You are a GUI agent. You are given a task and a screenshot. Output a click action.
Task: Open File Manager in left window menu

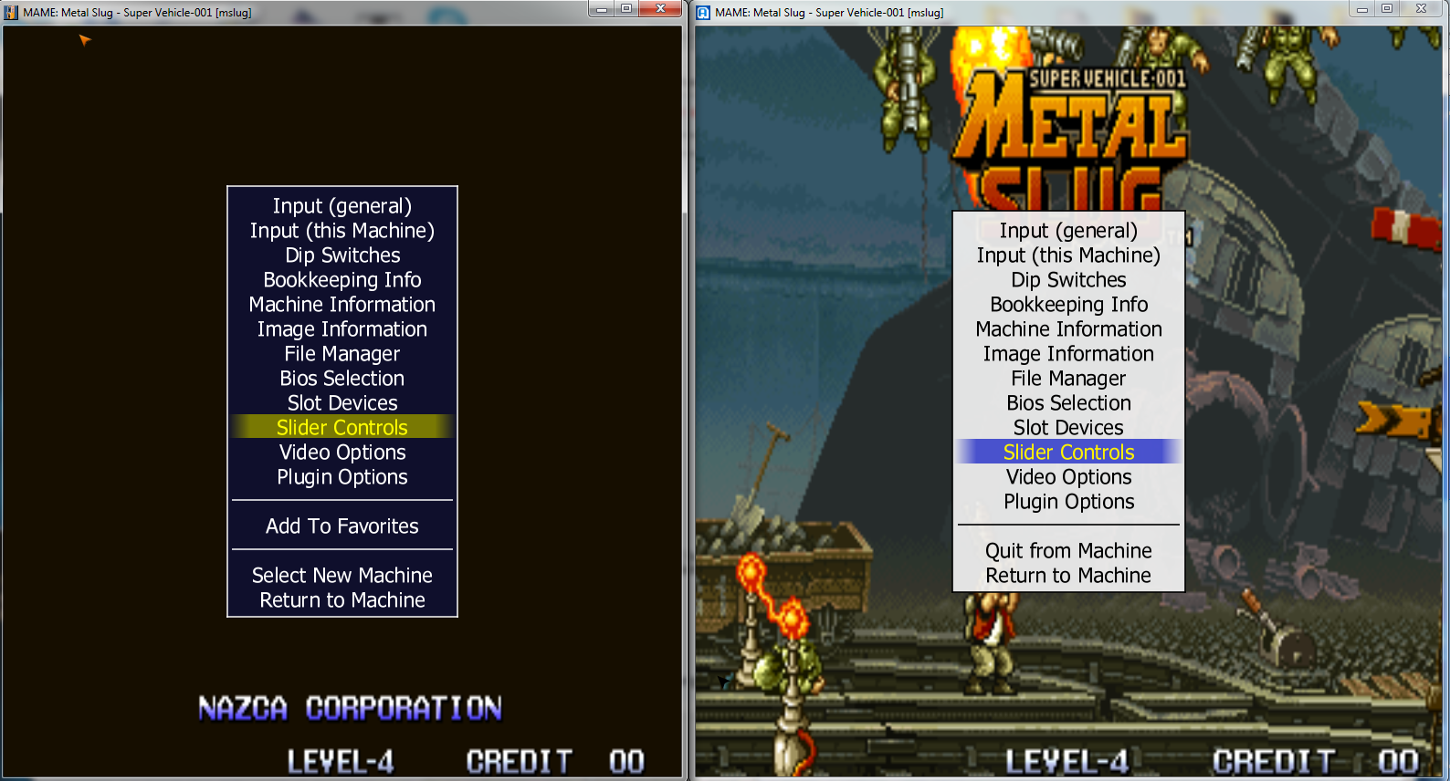coord(342,354)
